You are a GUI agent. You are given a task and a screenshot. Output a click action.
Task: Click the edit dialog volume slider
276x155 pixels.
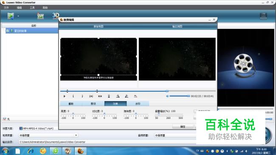tap(180, 96)
